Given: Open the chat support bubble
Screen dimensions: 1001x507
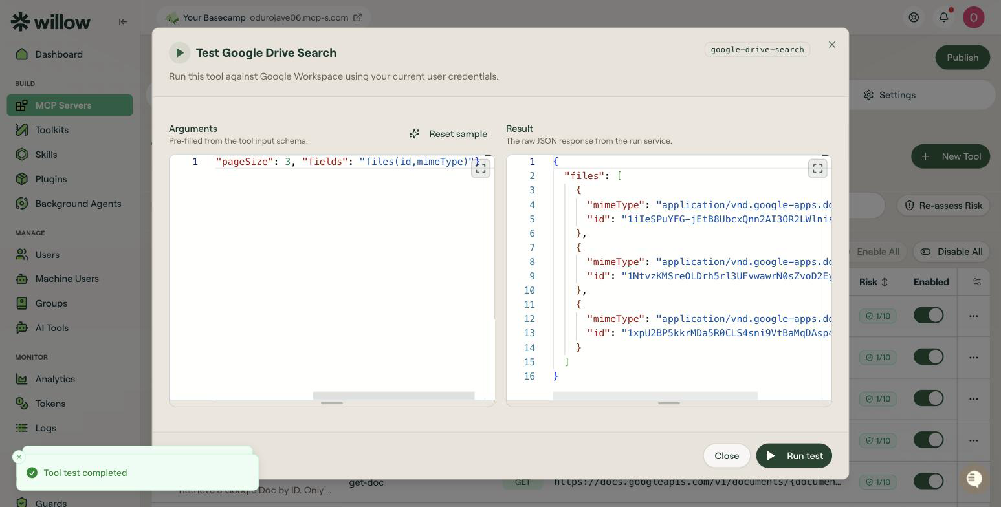Looking at the screenshot, I should (973, 479).
